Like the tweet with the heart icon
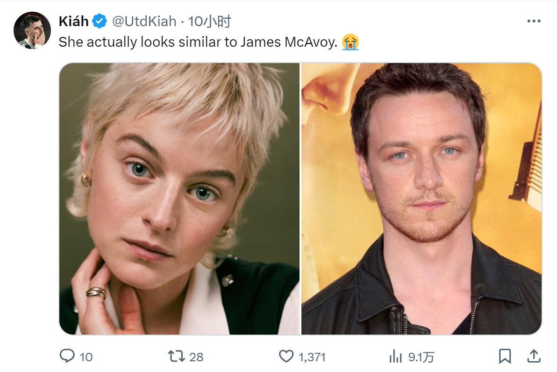 (286, 356)
